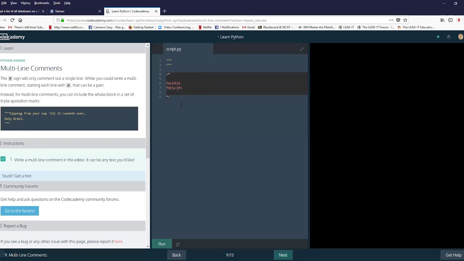Open the LEAD-IT Forum bookmark
464x261 pixels.
click(376, 27)
